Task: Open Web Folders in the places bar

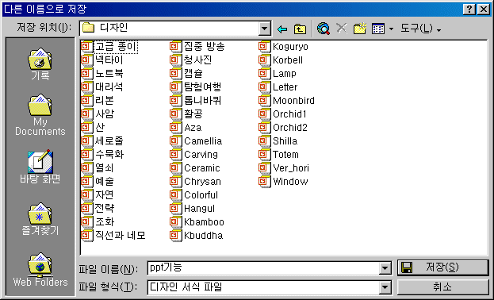Action: tap(40, 270)
